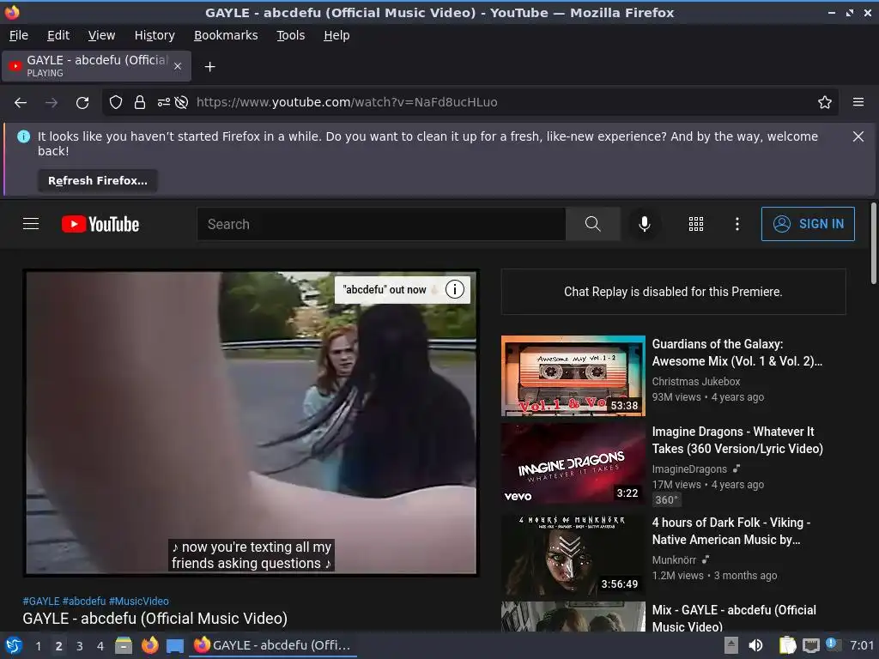The image size is (879, 659).
Task: Click the page vertical scrollbar
Action: click(x=873, y=244)
